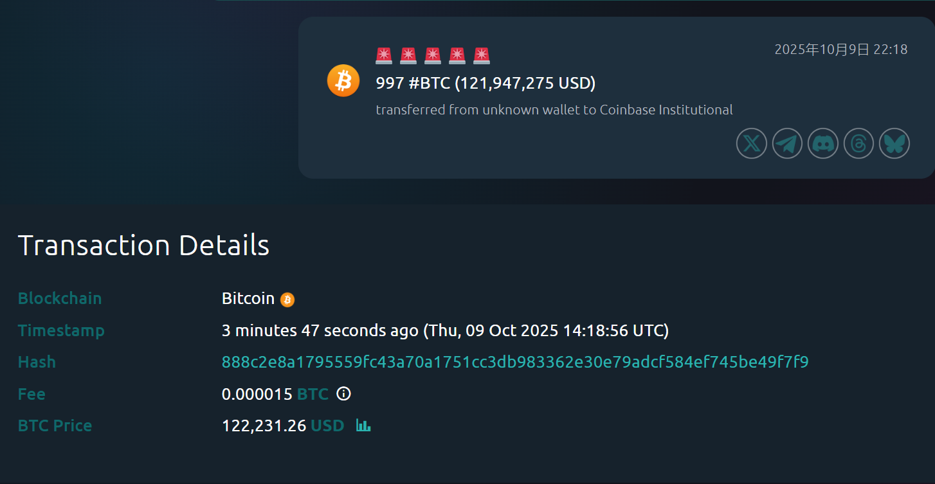
Task: Share the alert on X (Twitter)
Action: pos(751,143)
